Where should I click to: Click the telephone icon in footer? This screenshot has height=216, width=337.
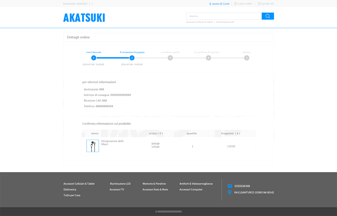pyautogui.click(x=229, y=186)
